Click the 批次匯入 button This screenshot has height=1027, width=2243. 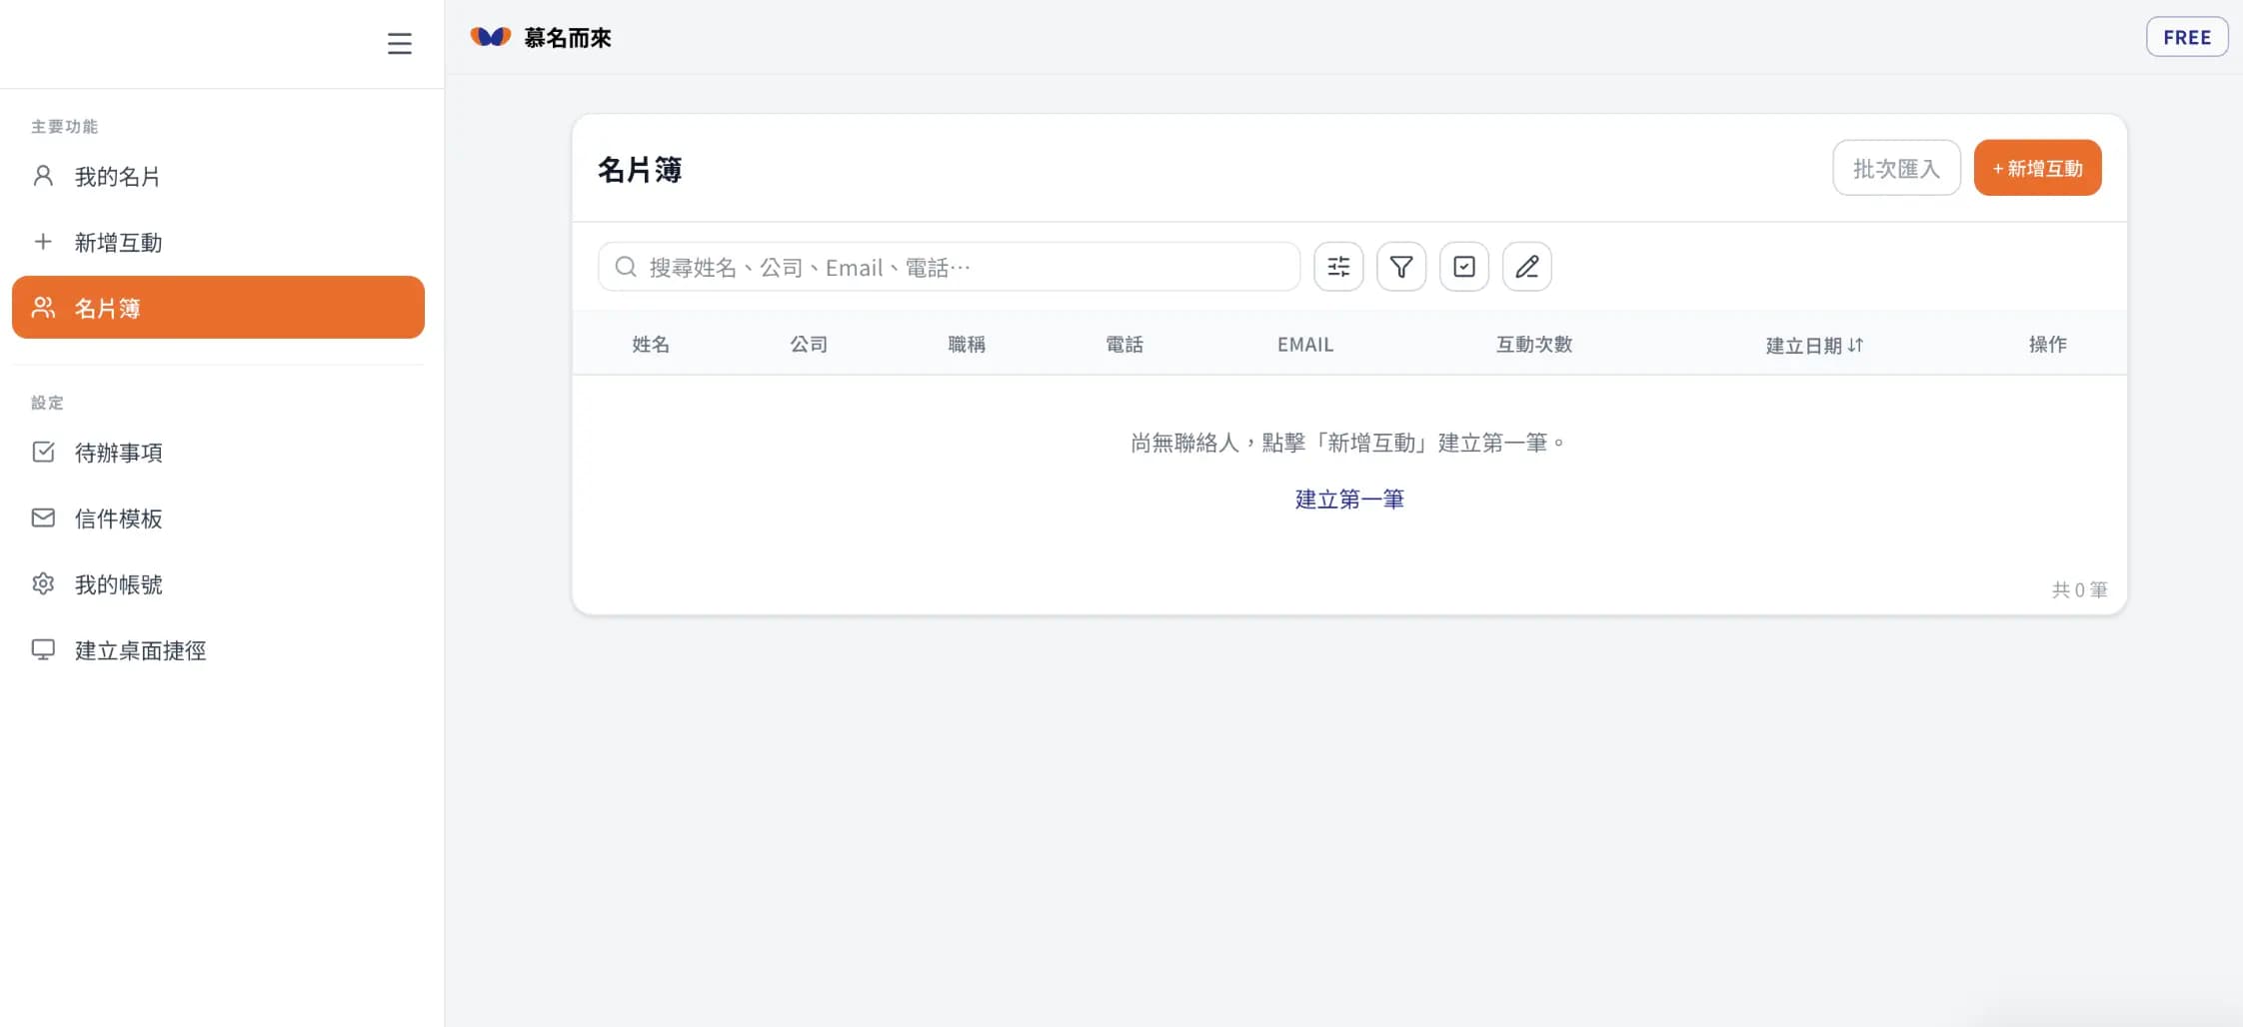pos(1895,168)
